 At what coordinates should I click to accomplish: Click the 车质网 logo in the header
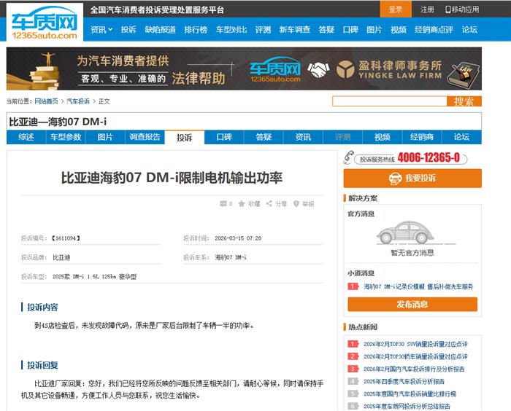pyautogui.click(x=44, y=23)
